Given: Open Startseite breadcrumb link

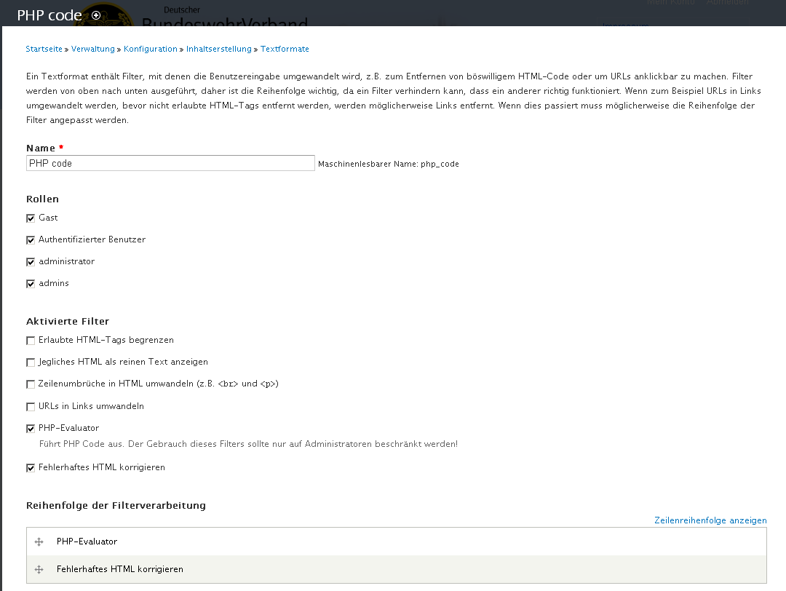Looking at the screenshot, I should [44, 49].
